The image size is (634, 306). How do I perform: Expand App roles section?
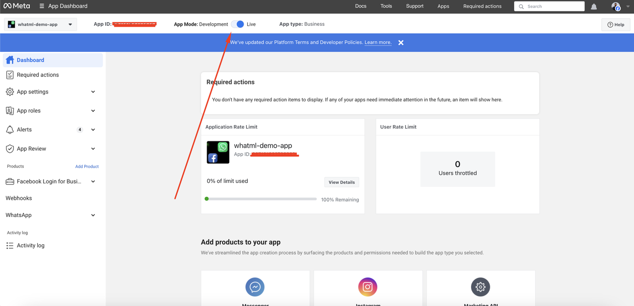tap(93, 111)
